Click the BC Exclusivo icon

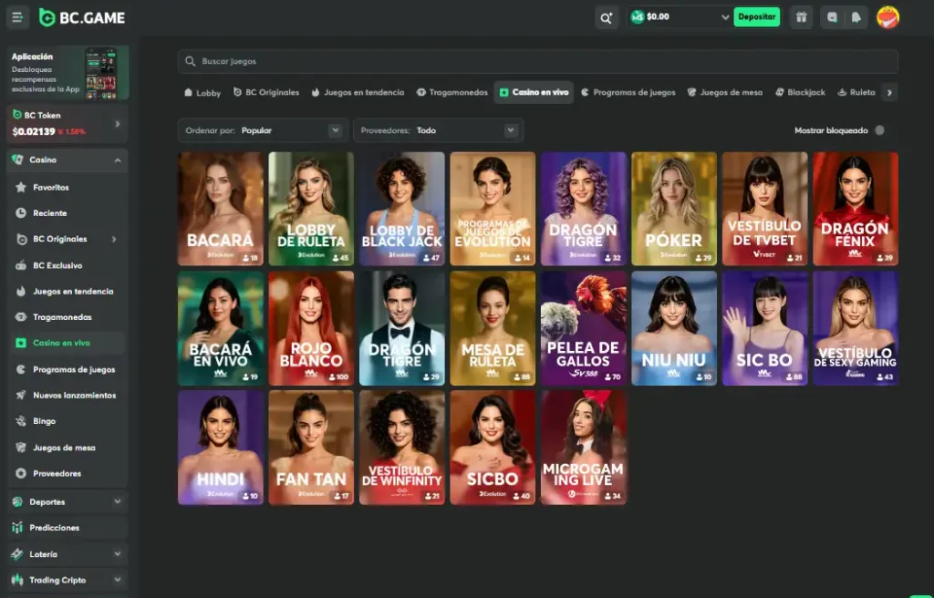(21, 265)
